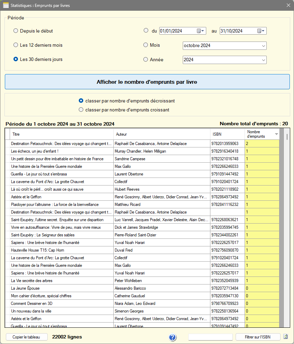The height and width of the screenshot is (344, 294).
Task: Enable the custom du/au date range option
Action: tap(146, 30)
